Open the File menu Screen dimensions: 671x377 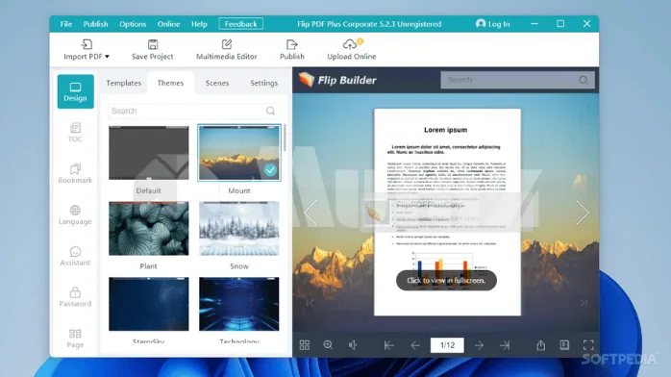click(x=66, y=24)
